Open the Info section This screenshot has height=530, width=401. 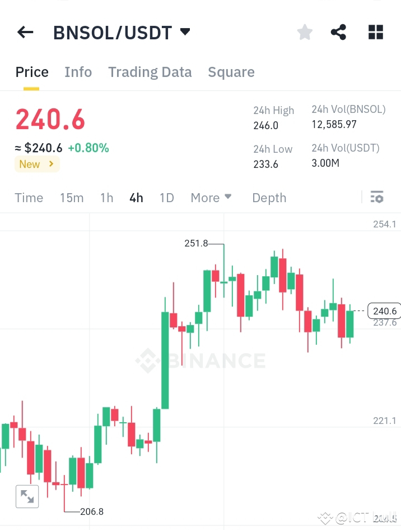point(78,72)
